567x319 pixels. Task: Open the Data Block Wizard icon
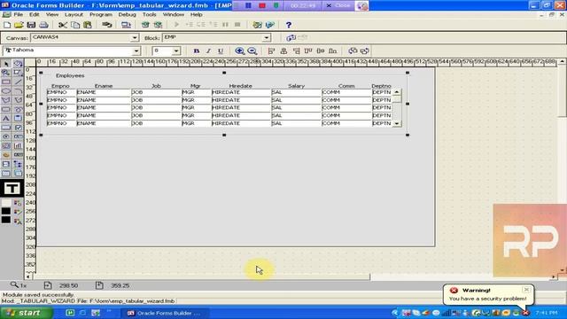257,25
